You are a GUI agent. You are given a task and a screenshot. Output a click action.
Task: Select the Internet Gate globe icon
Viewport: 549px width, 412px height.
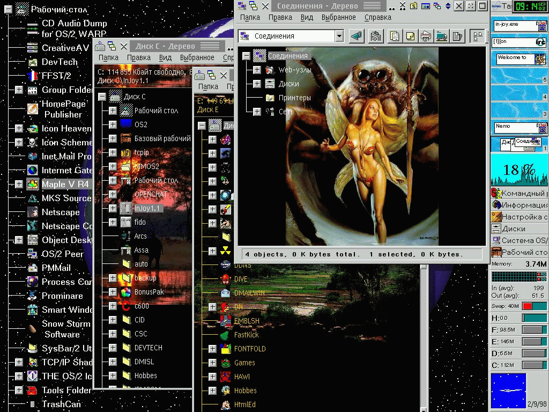pyautogui.click(x=33, y=170)
